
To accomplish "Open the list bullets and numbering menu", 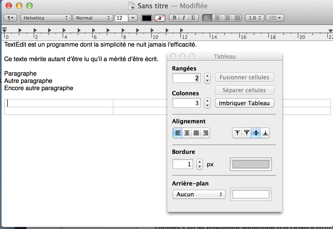I will [275, 18].
